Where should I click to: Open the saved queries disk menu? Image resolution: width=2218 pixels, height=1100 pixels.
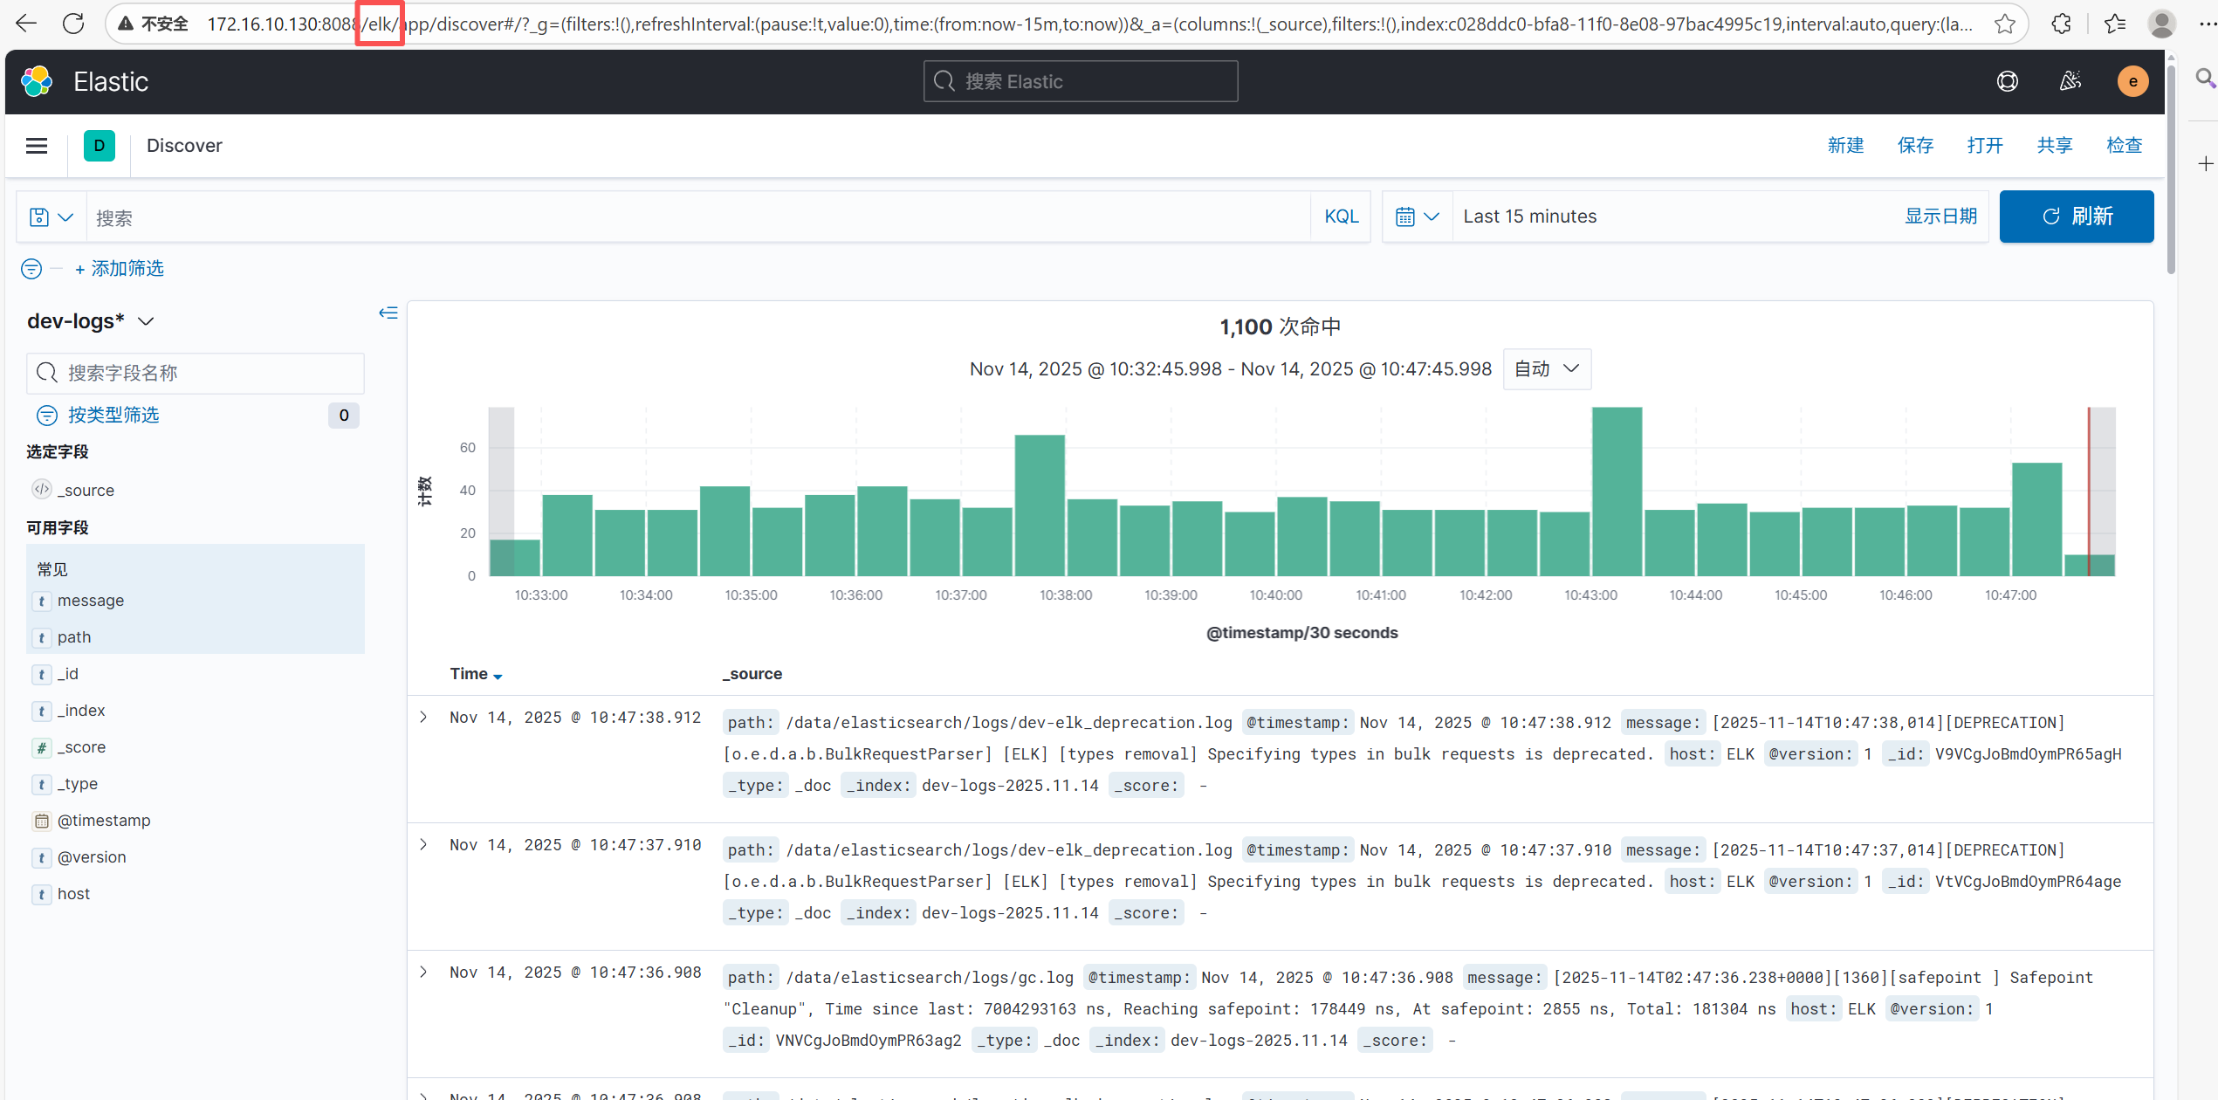(51, 217)
